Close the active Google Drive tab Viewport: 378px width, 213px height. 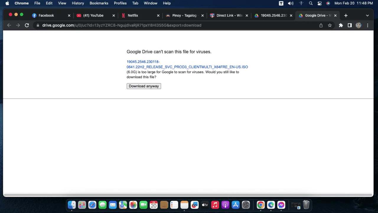pos(336,16)
